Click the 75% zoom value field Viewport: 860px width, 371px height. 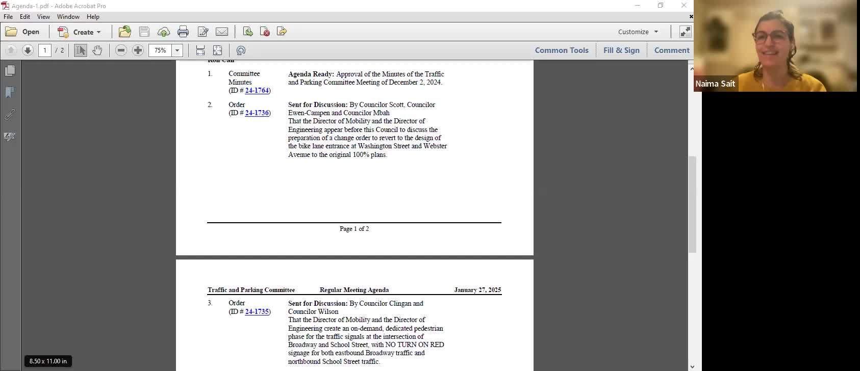(161, 50)
